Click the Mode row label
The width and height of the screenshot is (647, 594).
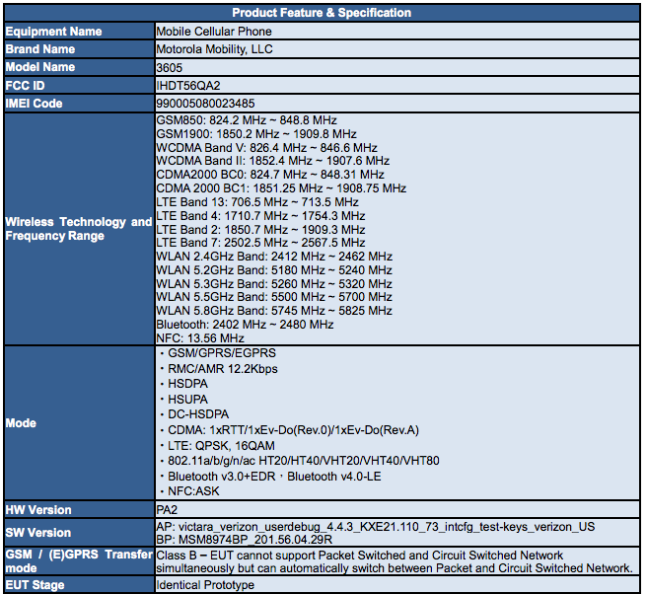tap(21, 423)
